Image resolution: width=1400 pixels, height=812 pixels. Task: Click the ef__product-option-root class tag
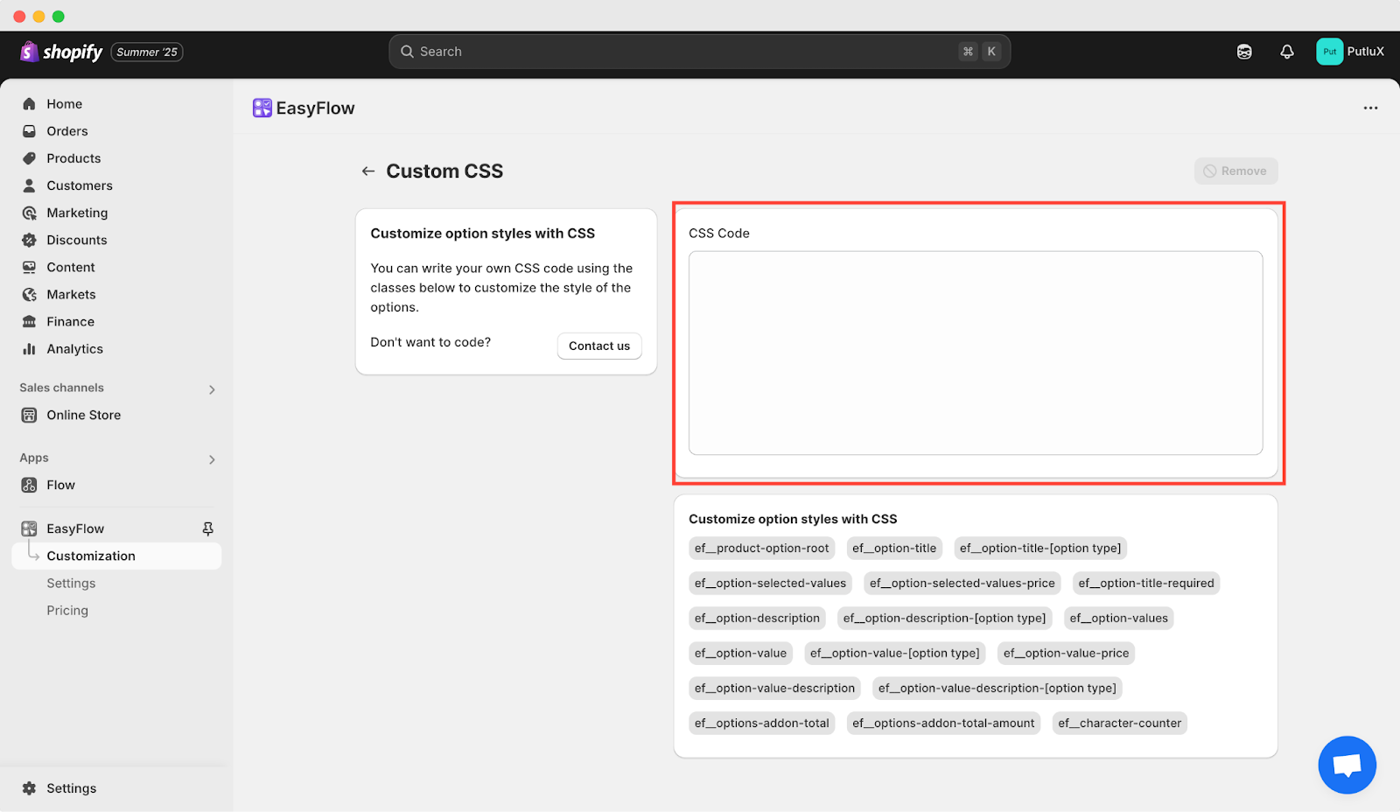coord(761,549)
